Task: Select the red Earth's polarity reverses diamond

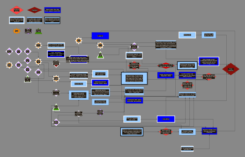Action: tap(166, 132)
